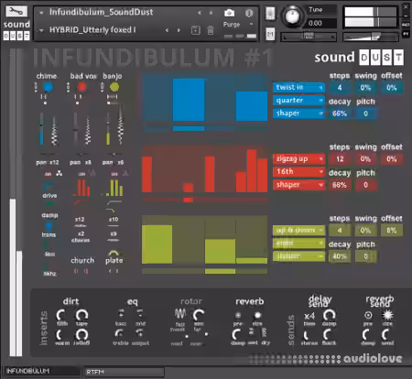Adjust the dirt filth knob
412x379 pixels.
(x=61, y=315)
